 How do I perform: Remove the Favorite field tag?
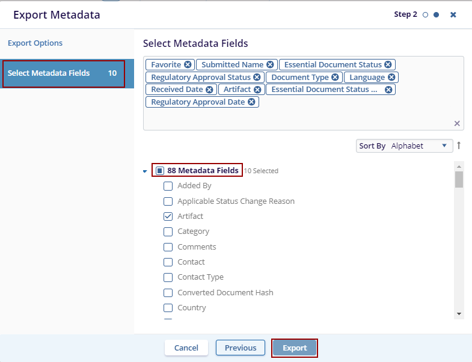pos(188,65)
